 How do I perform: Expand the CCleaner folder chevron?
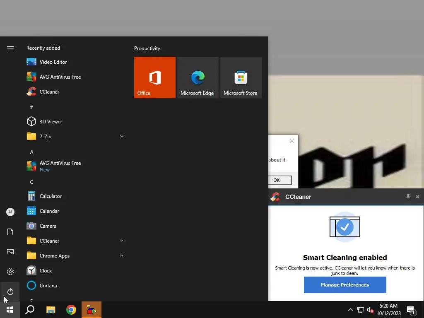[x=122, y=241]
